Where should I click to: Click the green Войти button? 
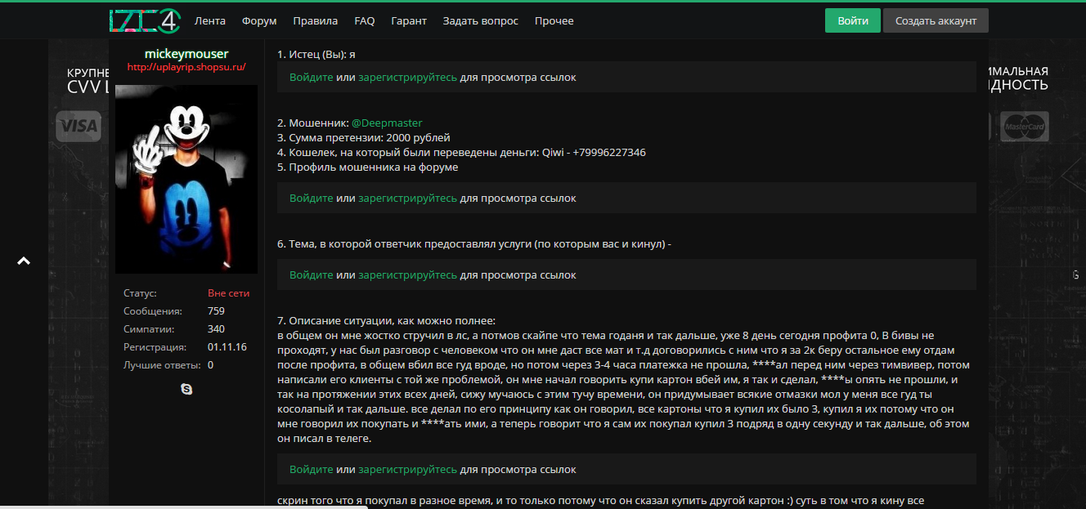[853, 20]
